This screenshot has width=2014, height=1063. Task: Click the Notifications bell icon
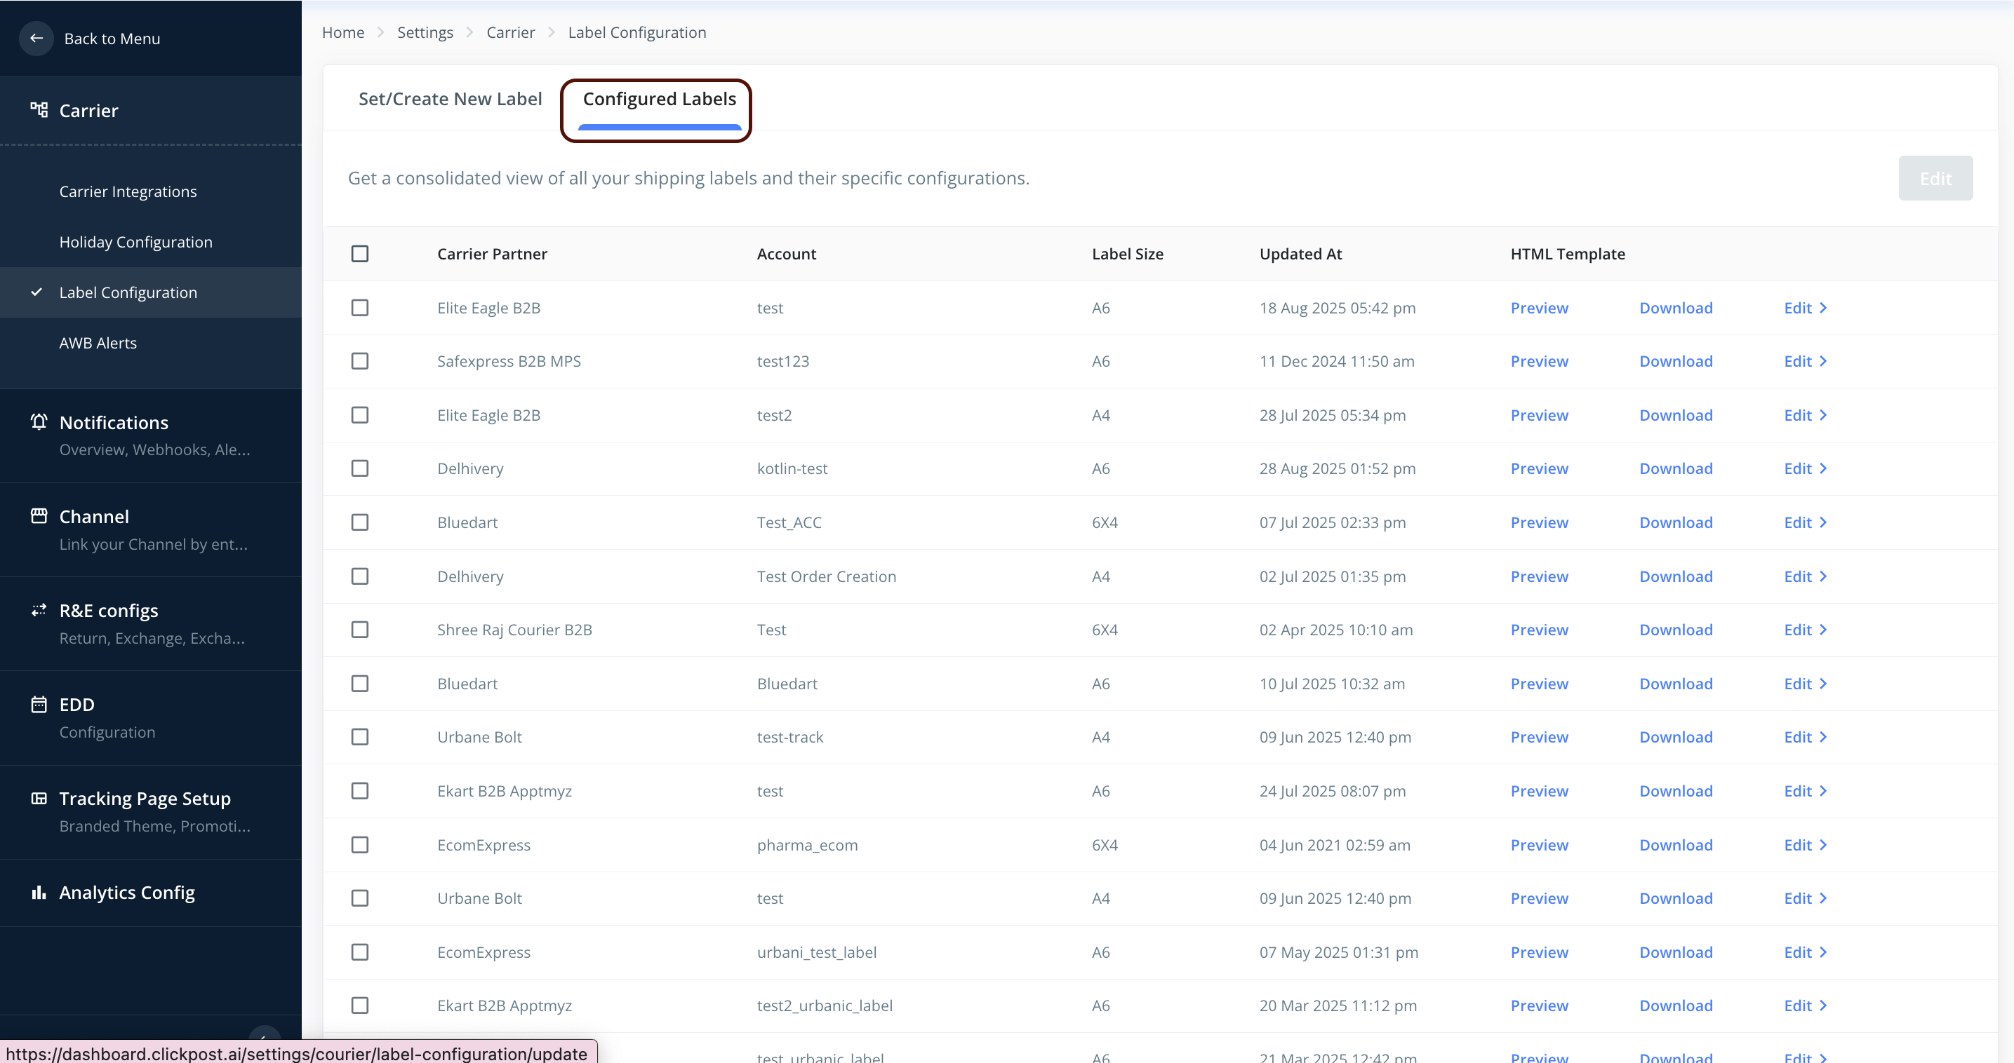39,421
